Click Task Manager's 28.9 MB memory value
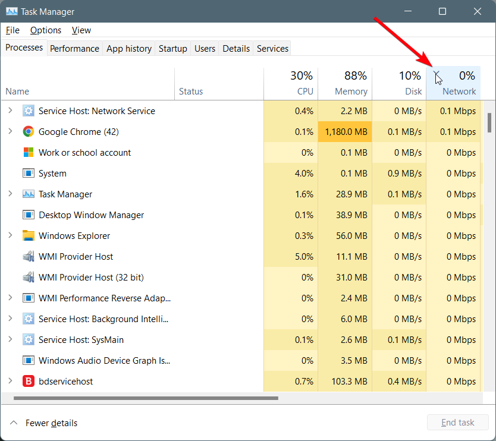The height and width of the screenshot is (441, 496). click(351, 194)
